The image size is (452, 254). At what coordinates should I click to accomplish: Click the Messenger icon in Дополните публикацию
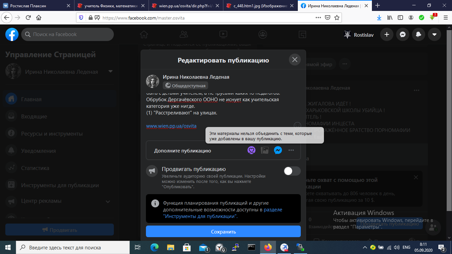point(278,150)
